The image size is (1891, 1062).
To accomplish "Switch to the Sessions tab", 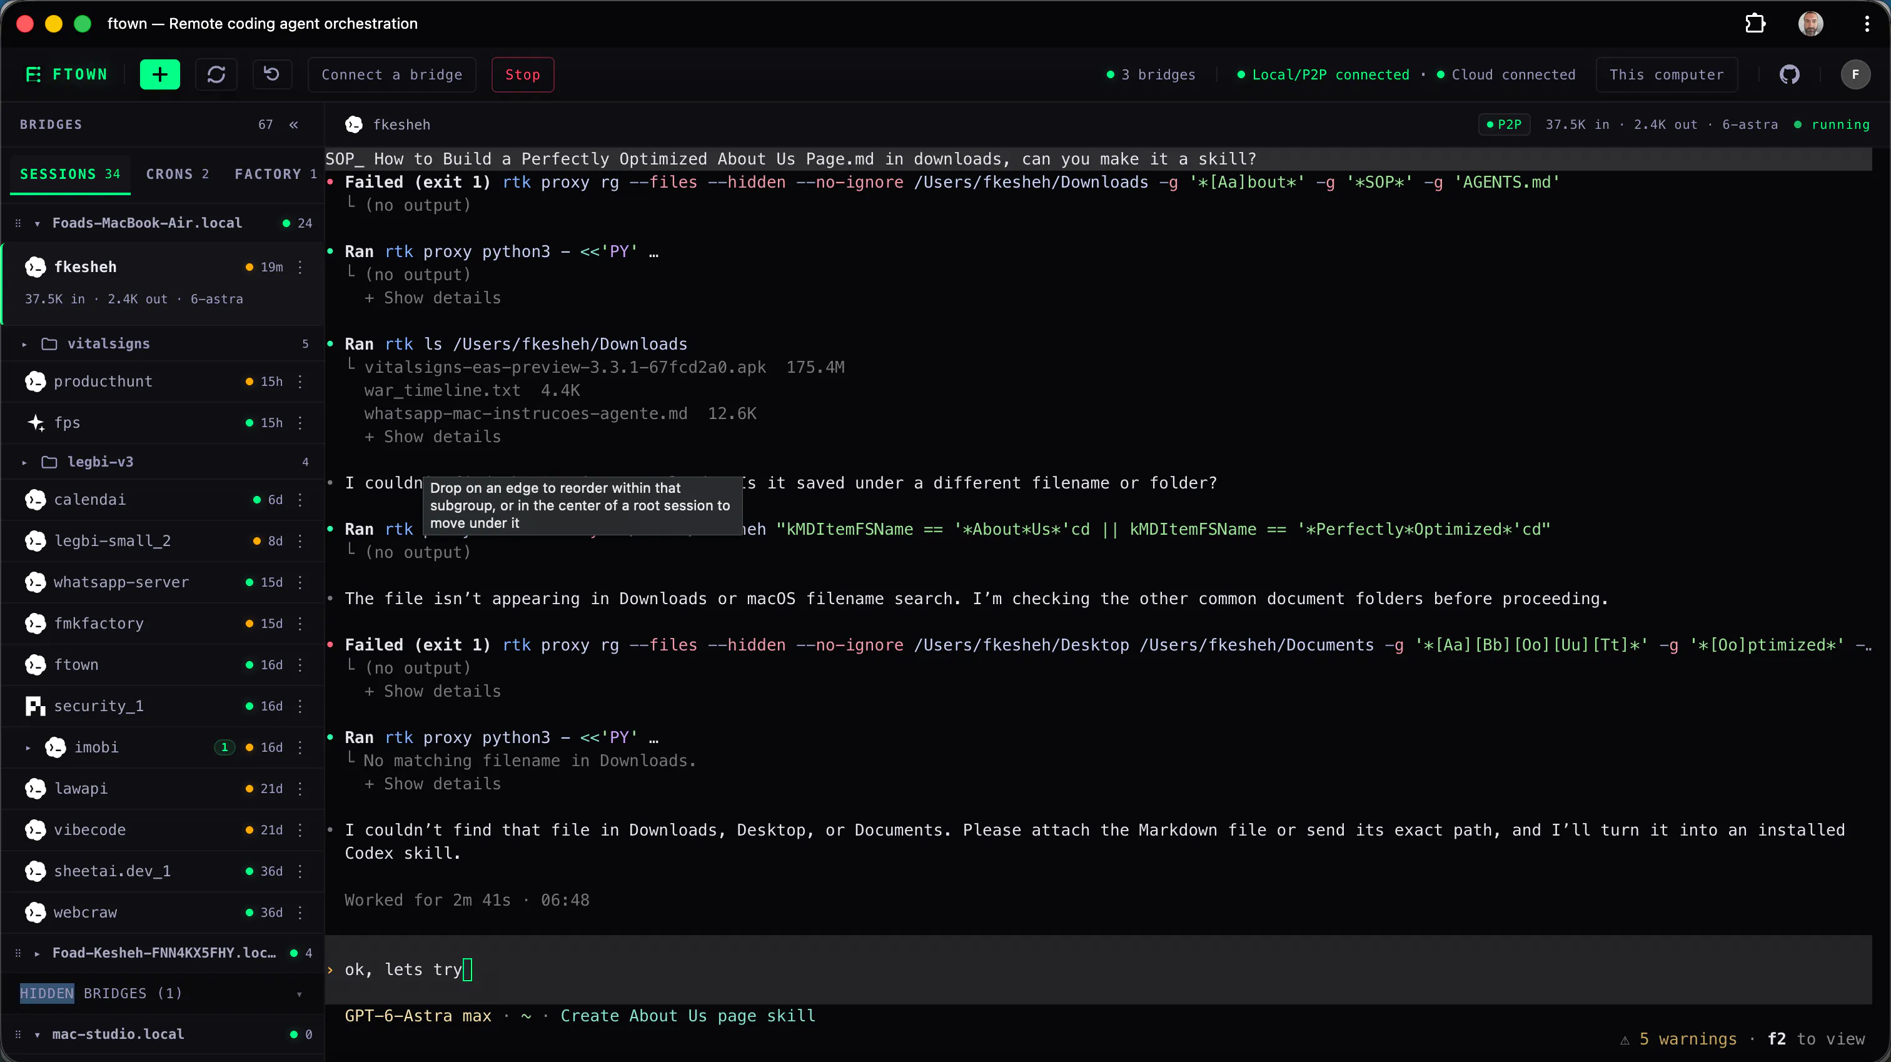I will (x=70, y=174).
